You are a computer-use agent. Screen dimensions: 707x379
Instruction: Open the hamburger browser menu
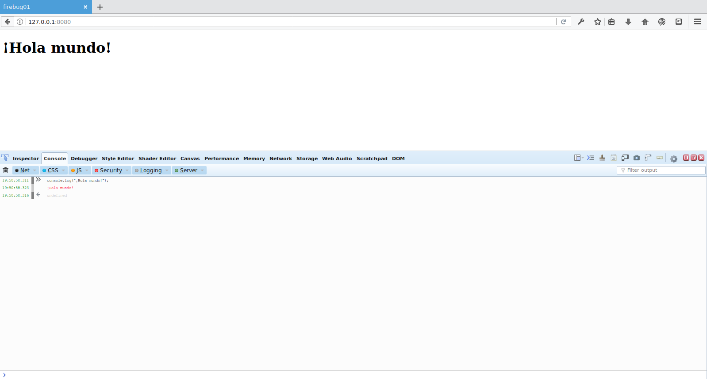698,22
